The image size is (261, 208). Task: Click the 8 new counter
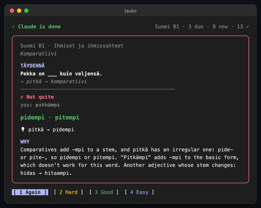220,27
